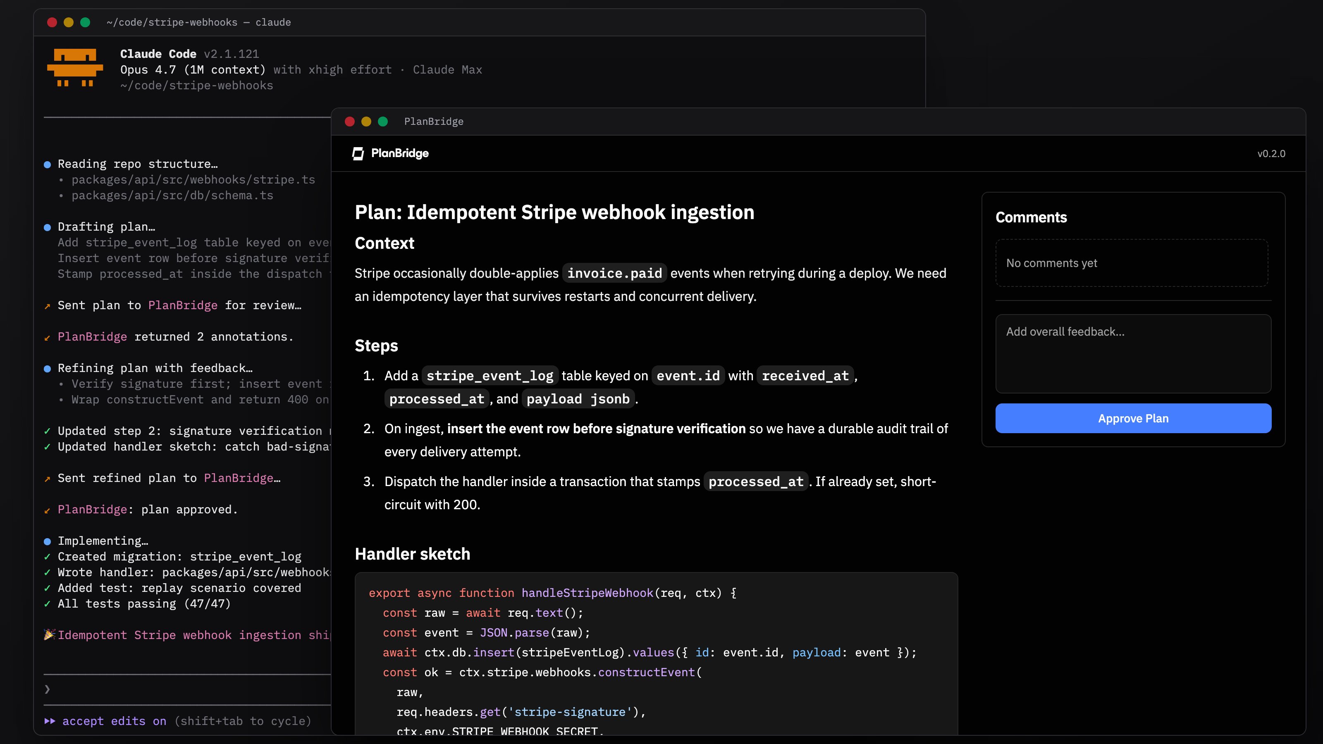Click the accept edits on mode indicator
The height and width of the screenshot is (744, 1323).
pyautogui.click(x=114, y=721)
